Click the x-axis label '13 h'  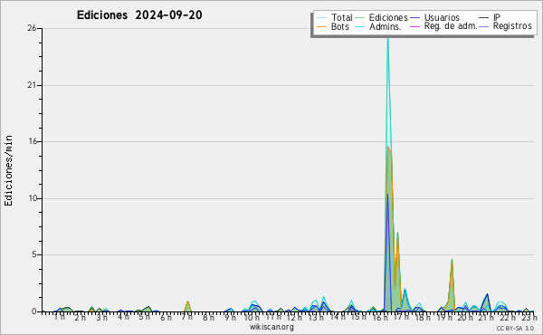click(x=316, y=317)
